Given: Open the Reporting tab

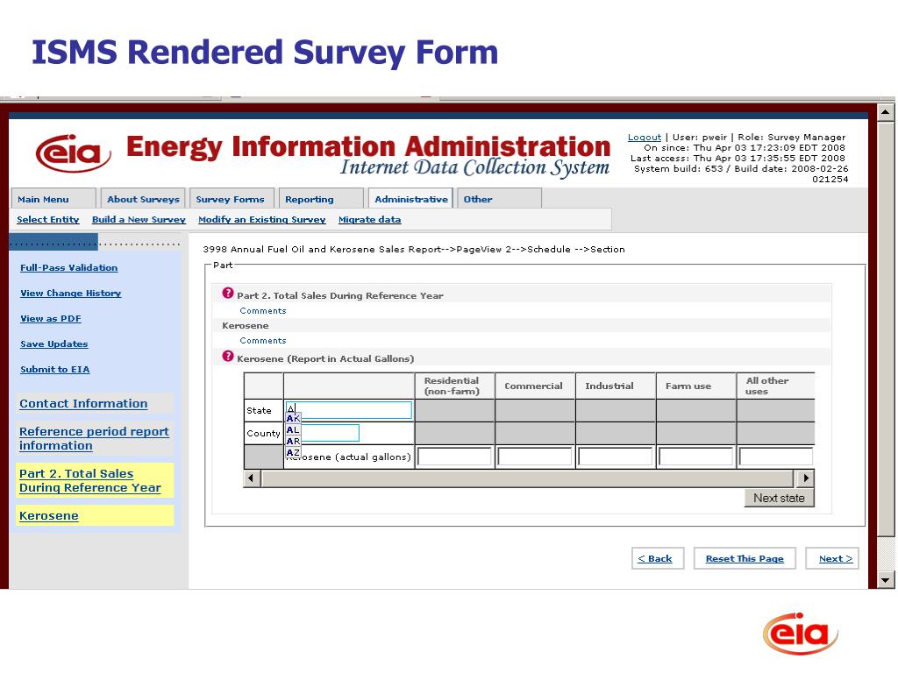Looking at the screenshot, I should pyautogui.click(x=321, y=199).
